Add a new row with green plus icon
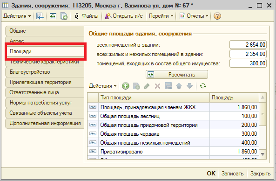Screen dimensions: 276x181 coord(126,86)
